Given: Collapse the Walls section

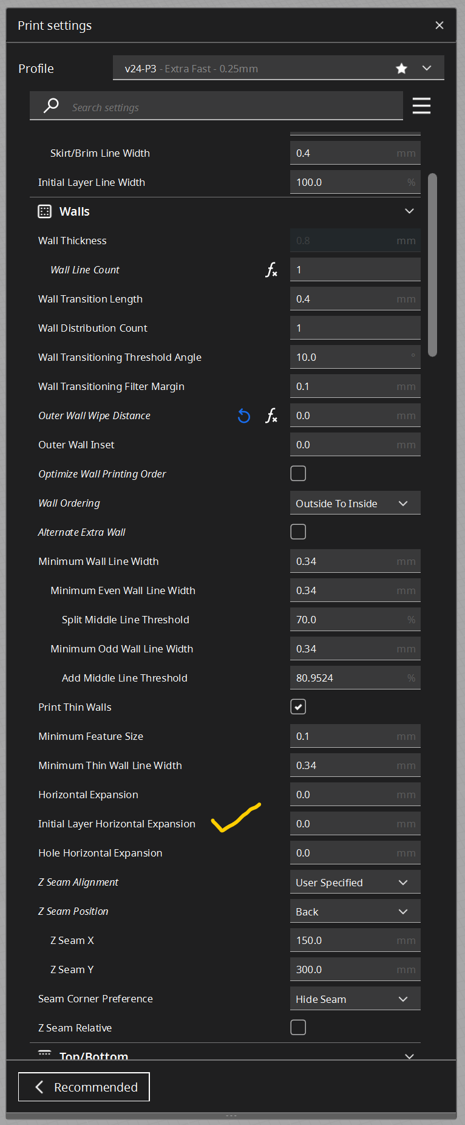Looking at the screenshot, I should pyautogui.click(x=409, y=211).
